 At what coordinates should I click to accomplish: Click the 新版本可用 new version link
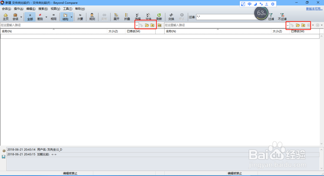click(314, 9)
